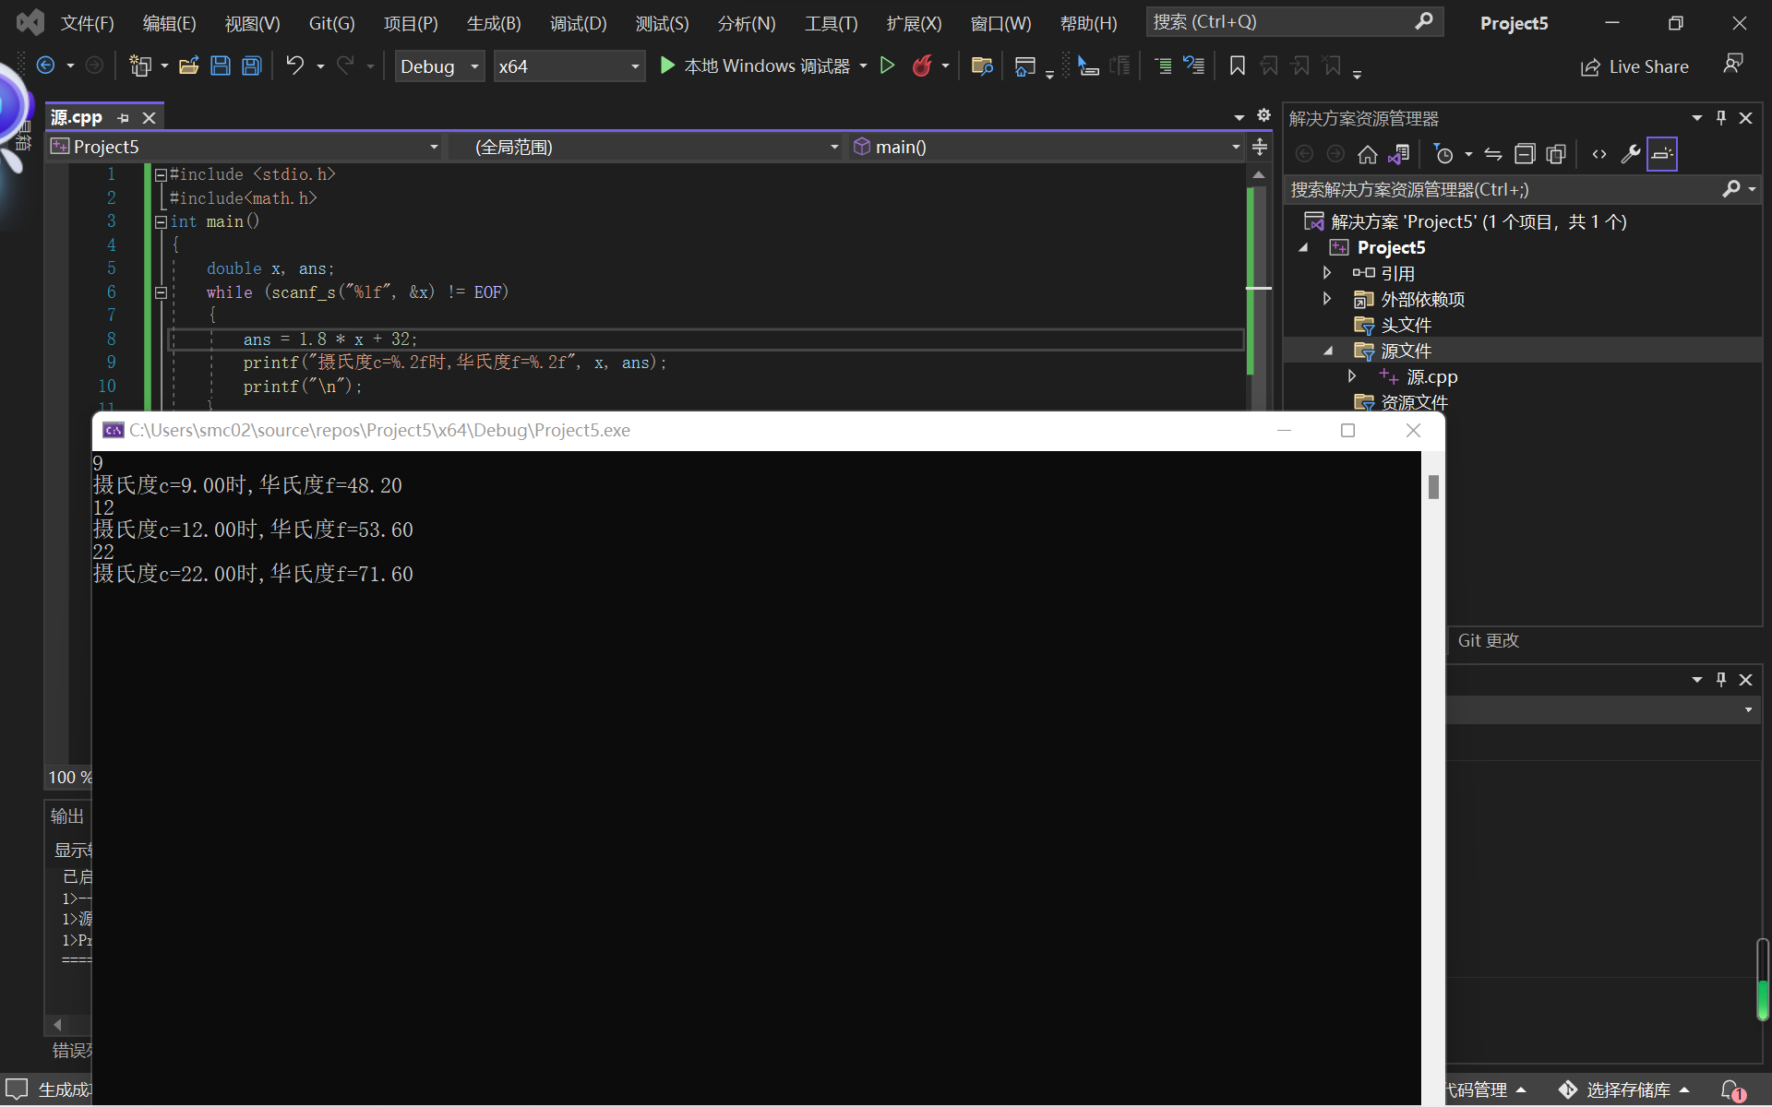Click the Solution Explorer home icon
1772x1107 pixels.
1367,154
